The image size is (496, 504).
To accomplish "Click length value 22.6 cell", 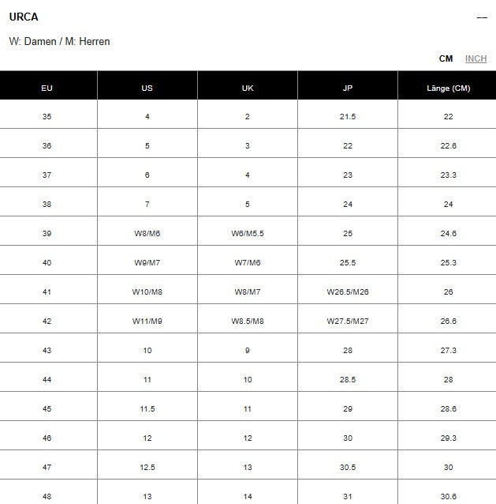I will (x=448, y=145).
